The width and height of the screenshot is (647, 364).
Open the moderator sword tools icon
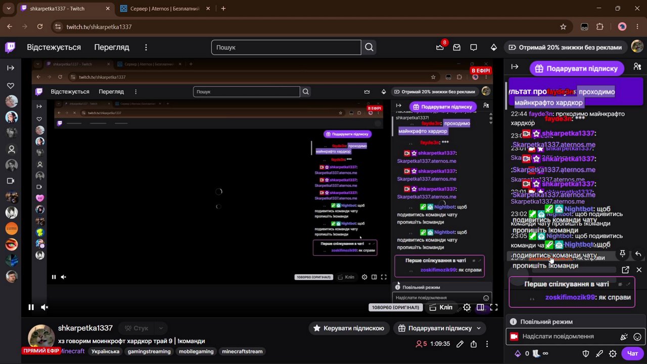pos(599,353)
